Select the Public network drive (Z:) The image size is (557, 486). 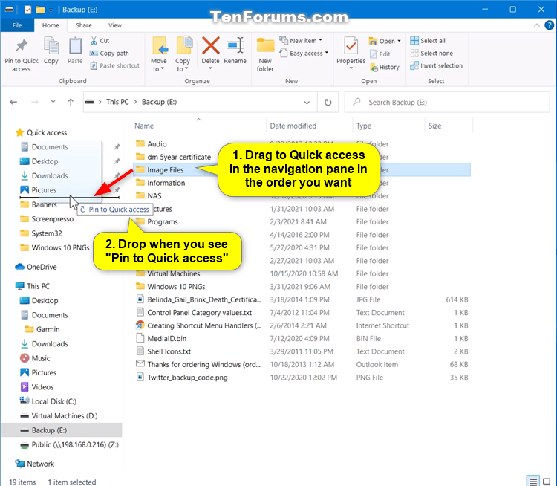tap(70, 444)
